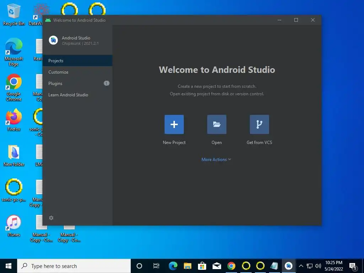Click the Get from VCS branch icon

[x=259, y=124]
